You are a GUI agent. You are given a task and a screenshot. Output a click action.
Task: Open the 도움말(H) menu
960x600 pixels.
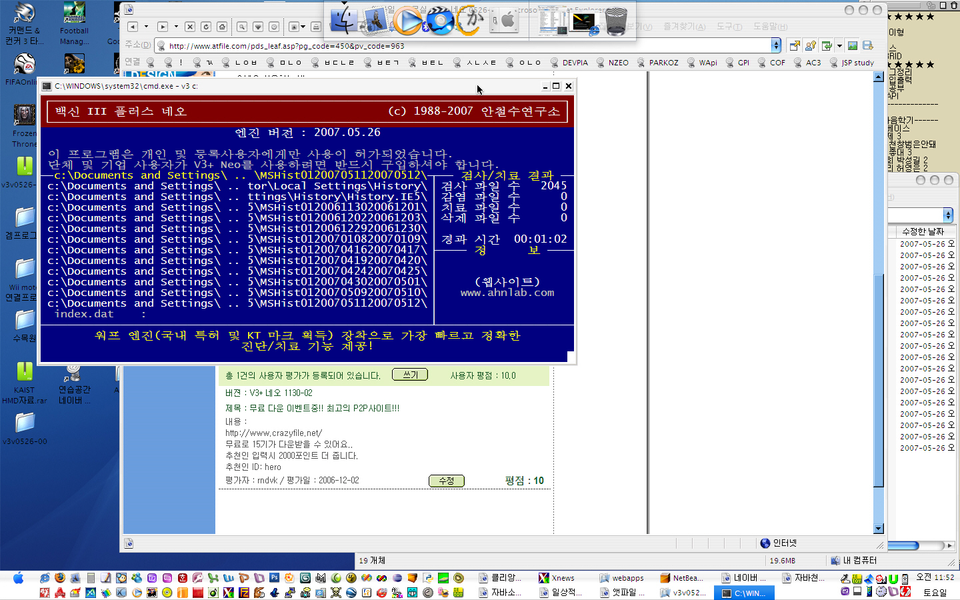pyautogui.click(x=770, y=27)
